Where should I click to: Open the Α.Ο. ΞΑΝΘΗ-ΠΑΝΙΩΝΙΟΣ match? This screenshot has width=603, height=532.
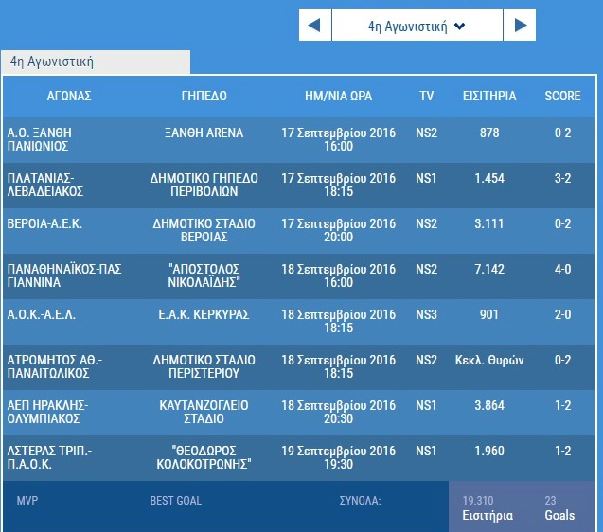click(41, 140)
